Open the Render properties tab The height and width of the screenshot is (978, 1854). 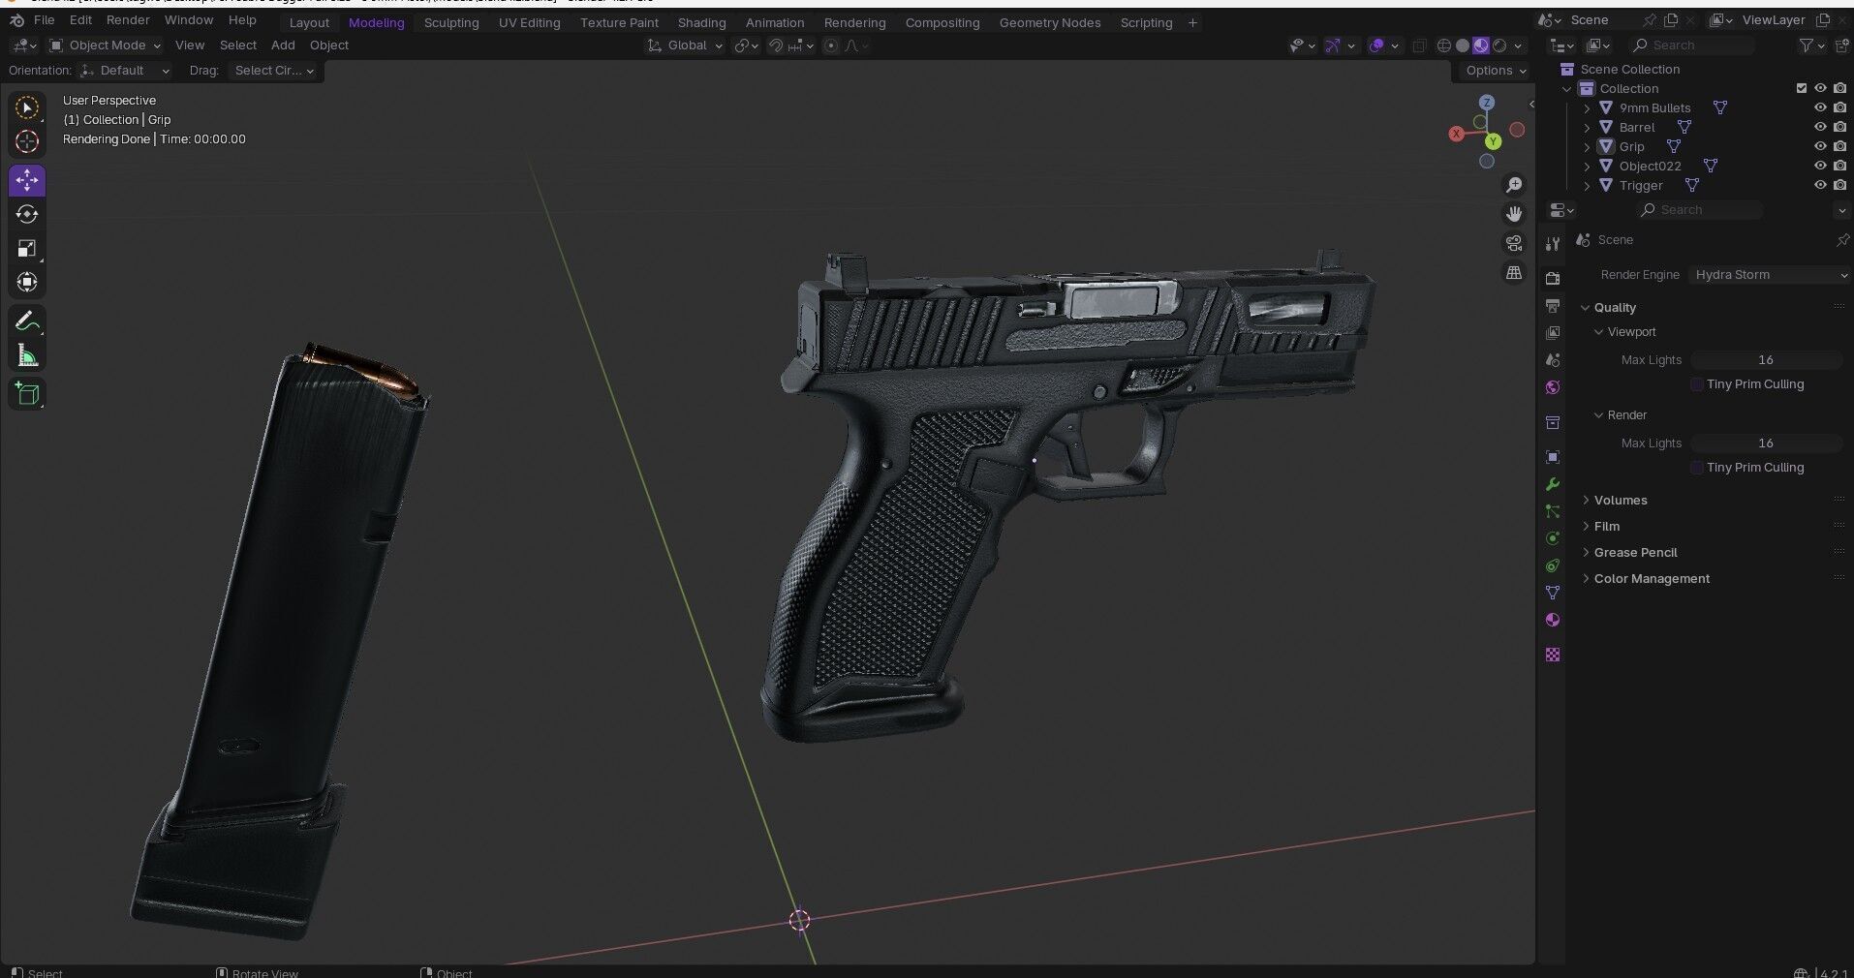(1553, 279)
